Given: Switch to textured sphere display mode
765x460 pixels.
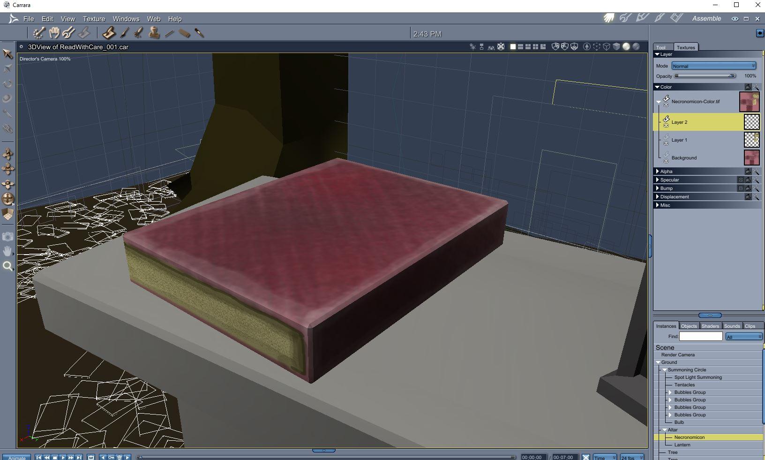Looking at the screenshot, I should point(636,47).
